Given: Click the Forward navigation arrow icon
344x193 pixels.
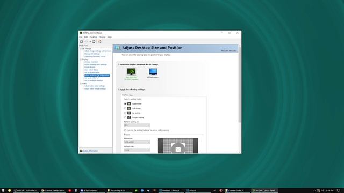Looking at the screenshot, I should click(94, 42).
